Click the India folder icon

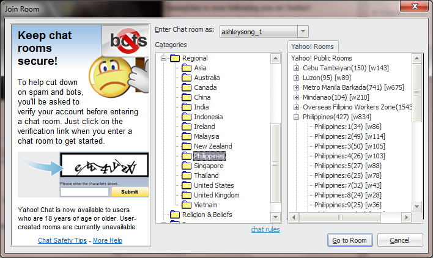pos(187,107)
